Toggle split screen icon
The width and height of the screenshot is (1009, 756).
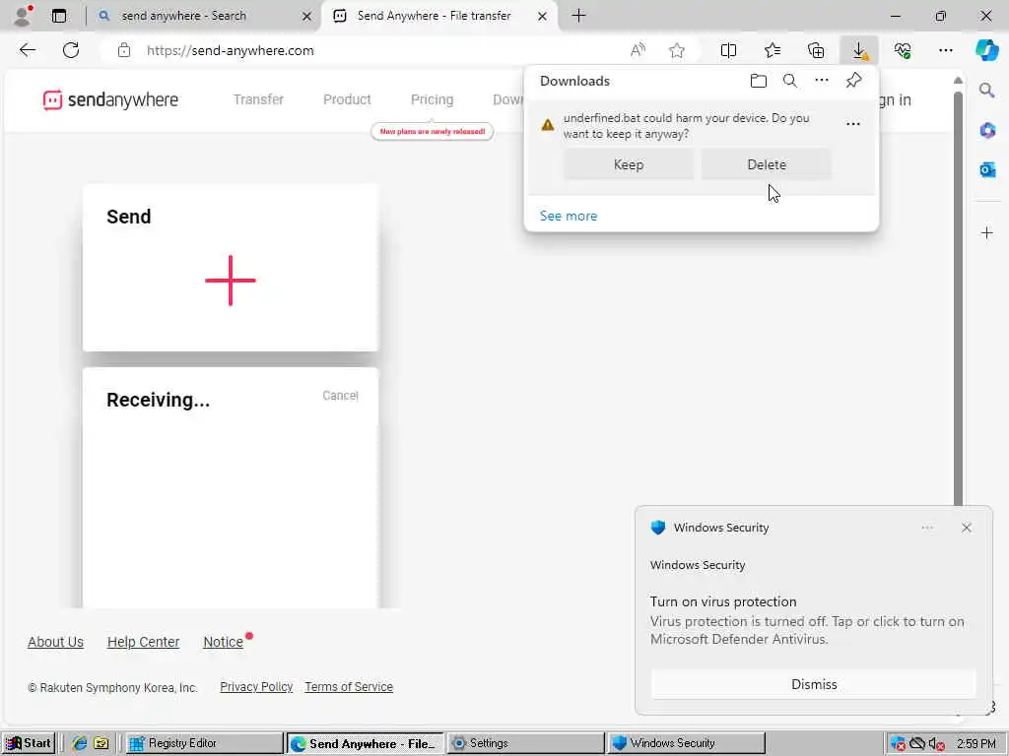tap(728, 50)
